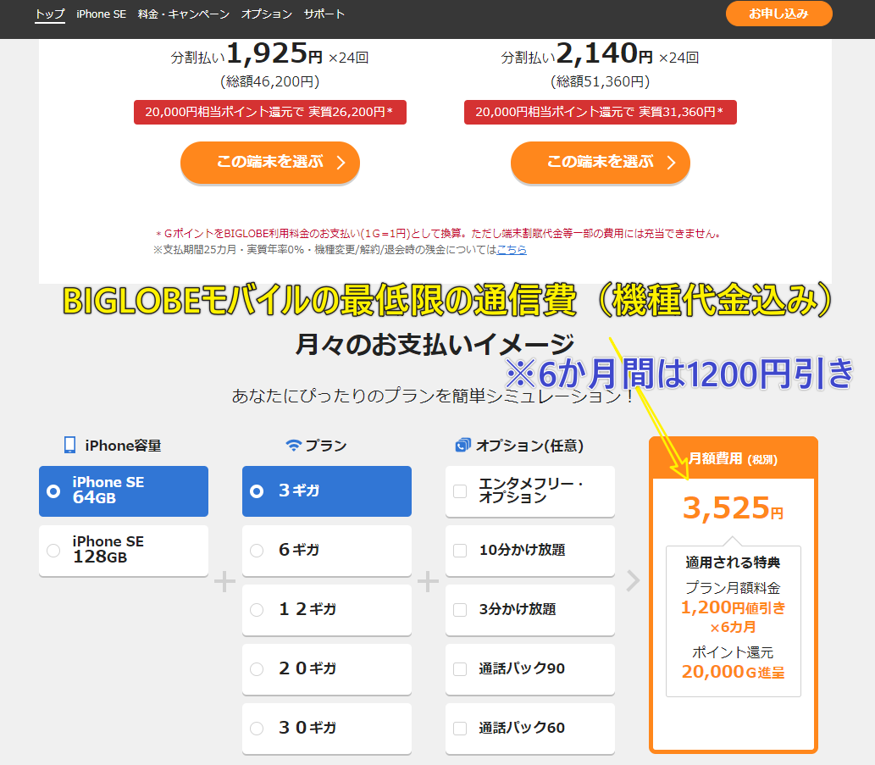Viewport: 875px width, 765px height.
Task: Click the wifi icon beside プラン heading
Action: coord(294,446)
